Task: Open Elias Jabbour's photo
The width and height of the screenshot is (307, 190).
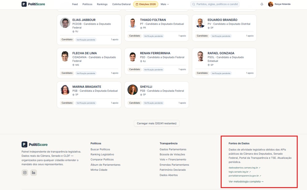Action: 65,23
